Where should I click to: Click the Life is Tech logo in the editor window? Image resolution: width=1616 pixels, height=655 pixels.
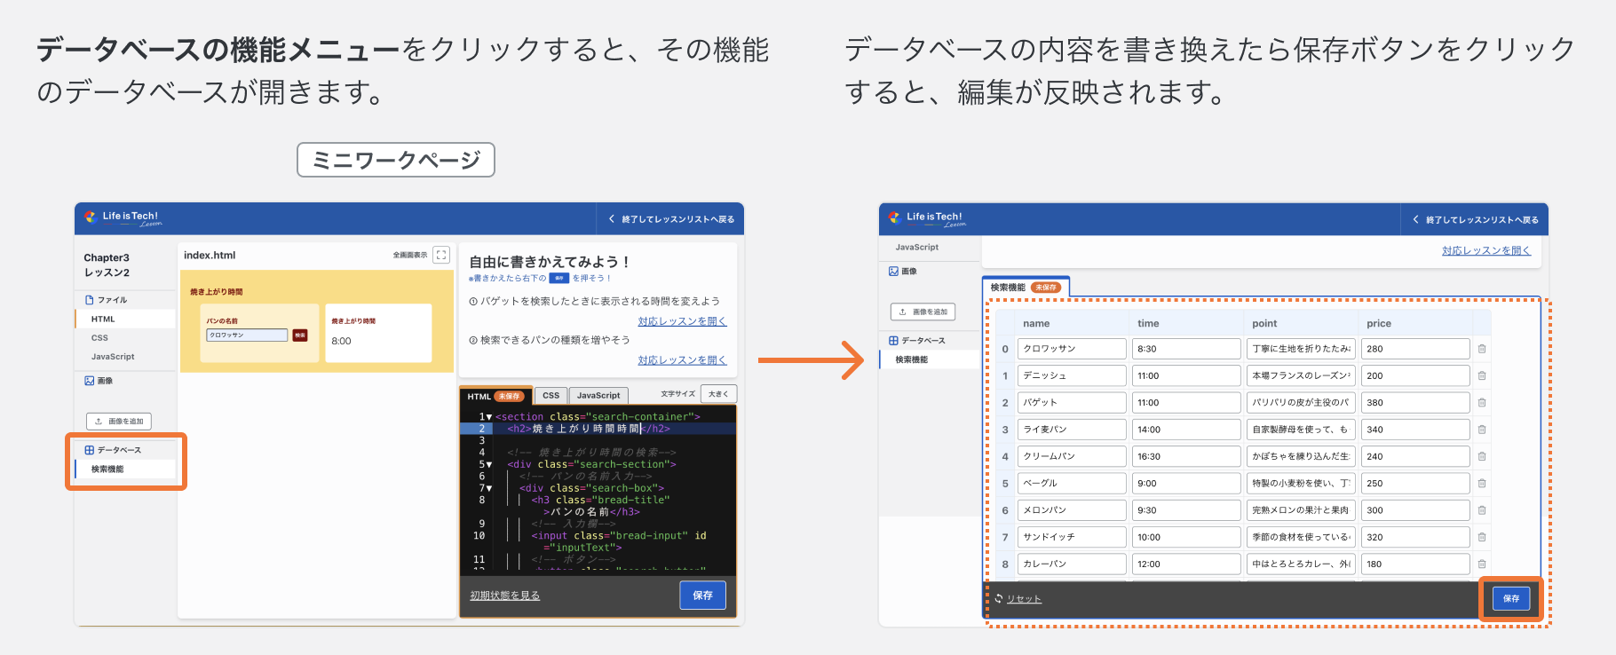[123, 217]
